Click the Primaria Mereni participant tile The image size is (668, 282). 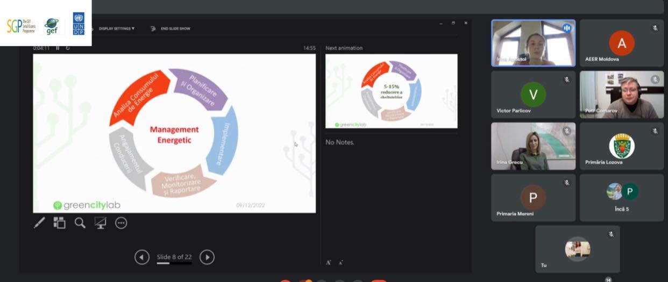coord(533,198)
